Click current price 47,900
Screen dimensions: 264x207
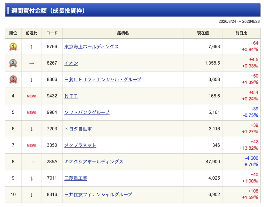[213, 162]
